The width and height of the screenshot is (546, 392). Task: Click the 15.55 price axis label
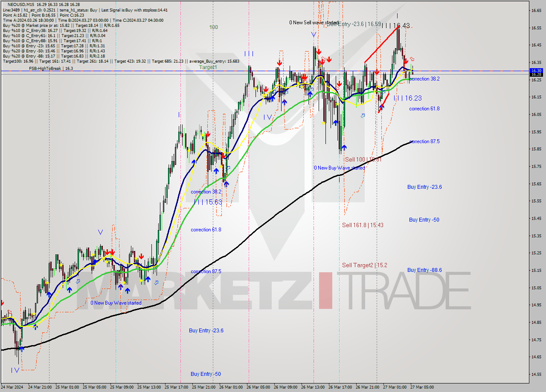point(536,201)
